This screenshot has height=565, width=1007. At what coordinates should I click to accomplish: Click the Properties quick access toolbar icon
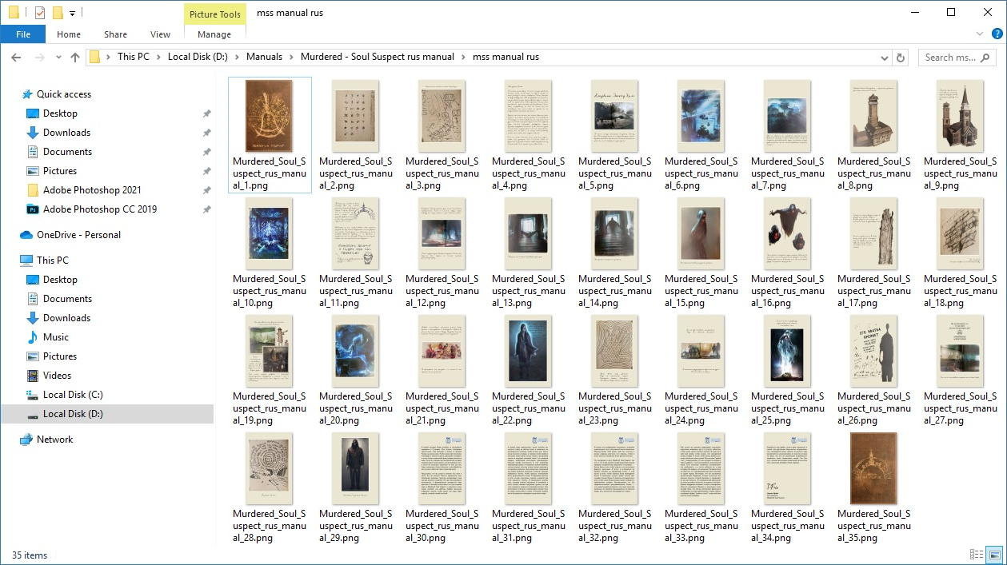(40, 13)
